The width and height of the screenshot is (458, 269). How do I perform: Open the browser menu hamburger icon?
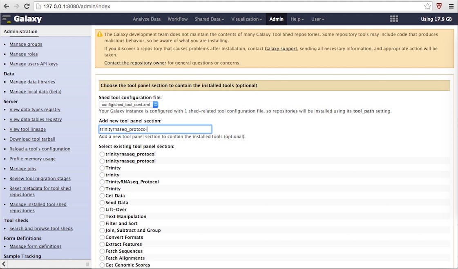click(x=452, y=6)
